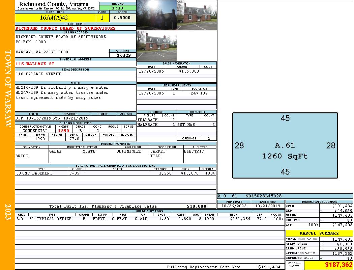Viewport: 354px width, 270px height.
Task: Select the TYPICAL OFFICE building section row
Action: (x=149, y=219)
